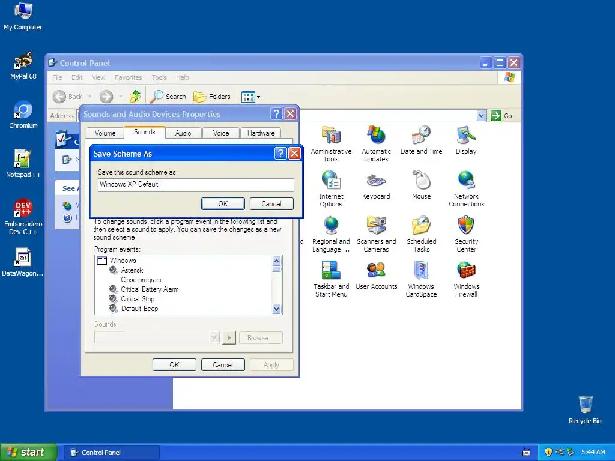Toggle Folders pane in toolbar
Image resolution: width=615 pixels, height=461 pixels.
pos(212,97)
